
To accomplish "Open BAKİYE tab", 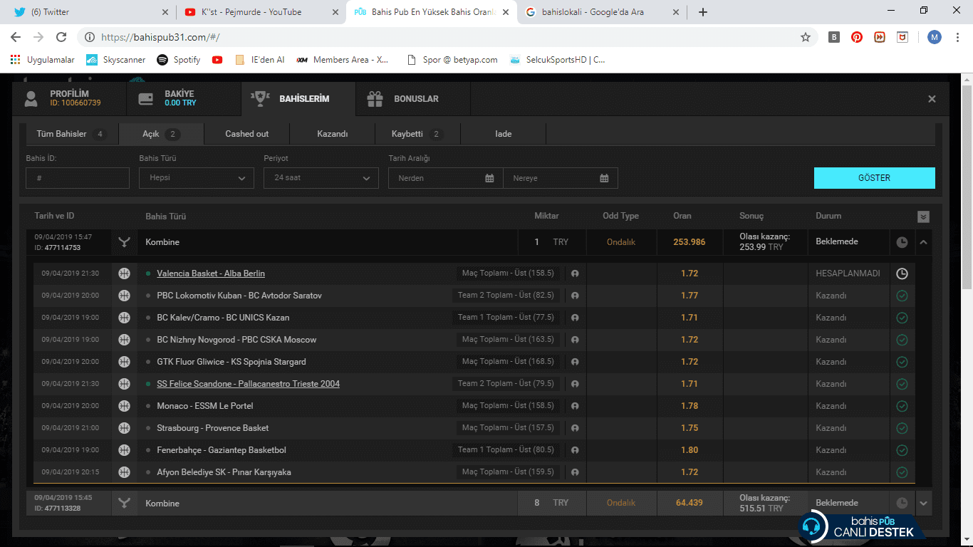I will coord(184,99).
